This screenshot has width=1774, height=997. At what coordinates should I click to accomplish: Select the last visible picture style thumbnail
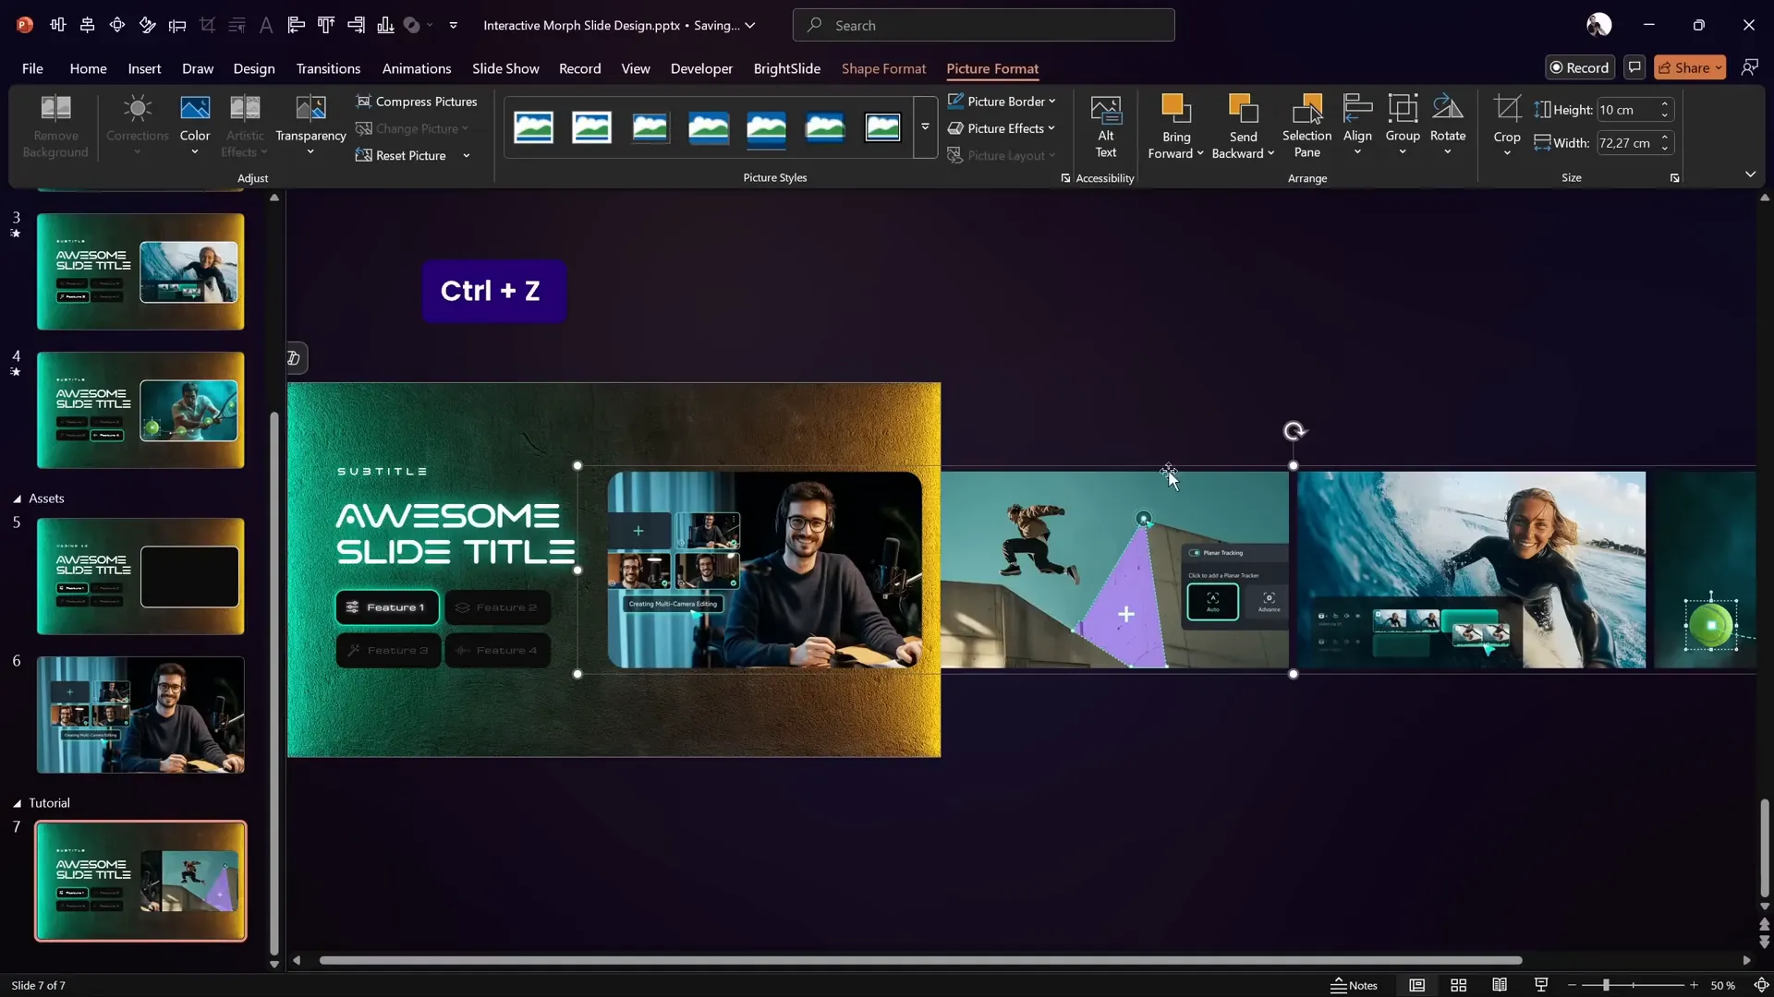882,127
